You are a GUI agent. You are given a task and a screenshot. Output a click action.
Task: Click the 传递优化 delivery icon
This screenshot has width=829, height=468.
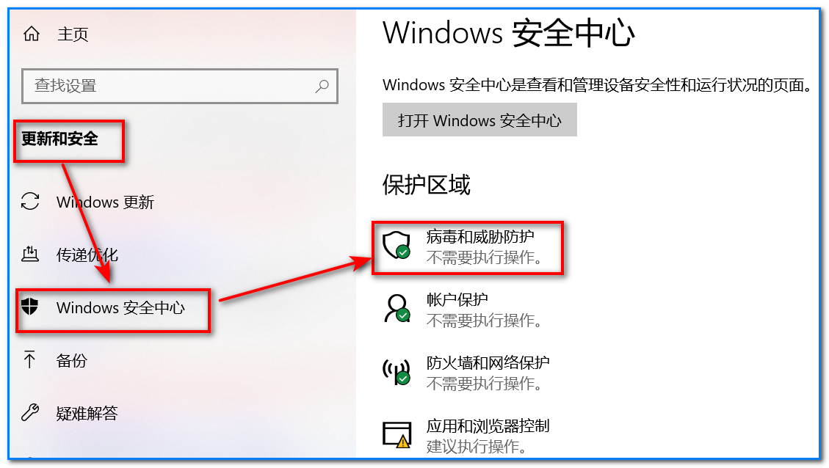click(30, 254)
